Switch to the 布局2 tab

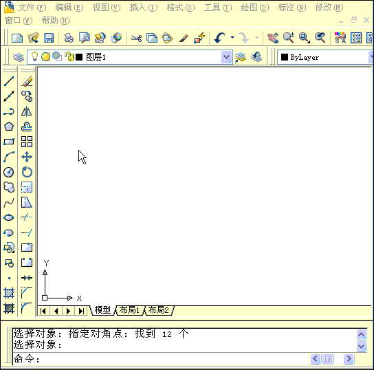159,310
